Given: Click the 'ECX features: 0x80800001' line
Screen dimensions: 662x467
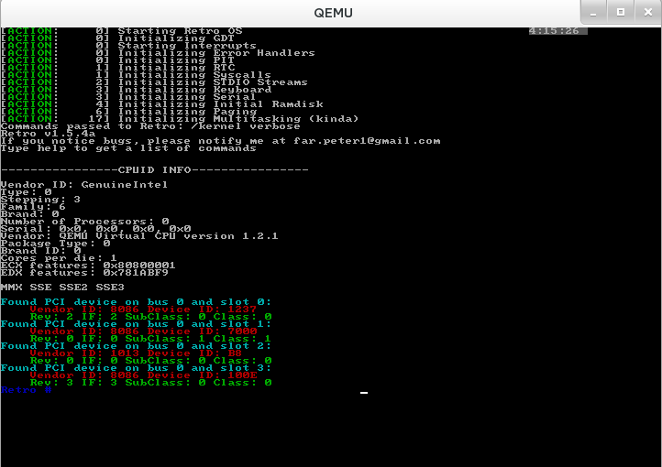Looking at the screenshot, I should click(88, 266).
